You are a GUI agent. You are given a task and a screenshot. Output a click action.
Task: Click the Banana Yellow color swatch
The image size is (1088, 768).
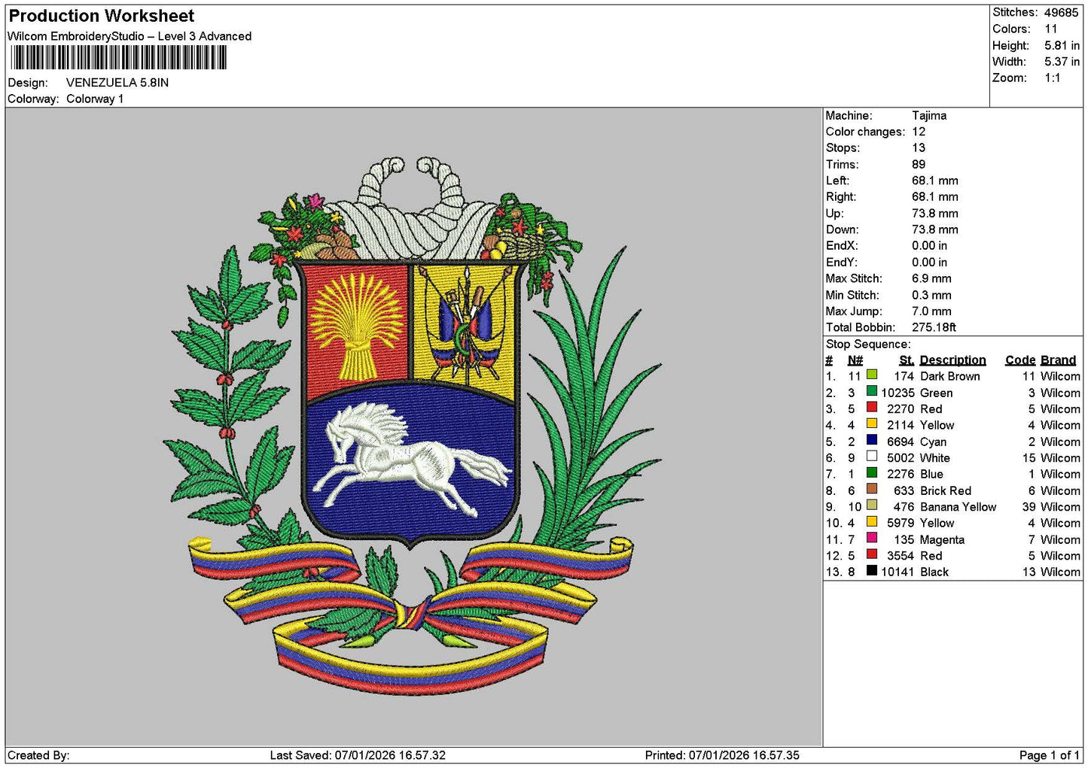[x=872, y=505]
